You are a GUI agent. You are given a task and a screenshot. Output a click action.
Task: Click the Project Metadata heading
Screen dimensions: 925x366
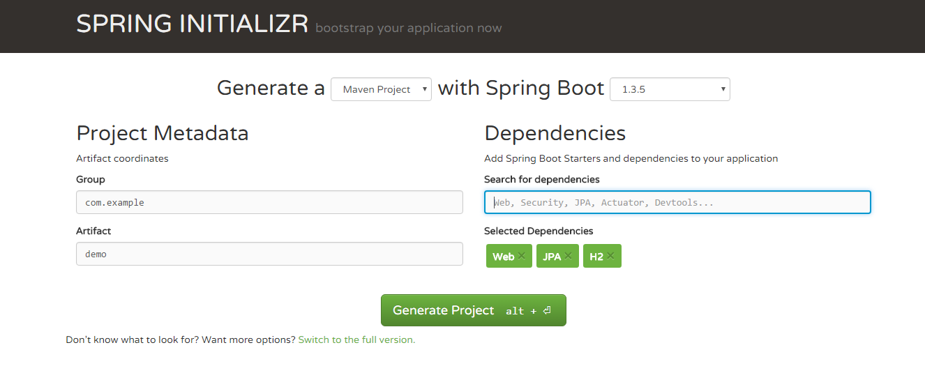[x=163, y=133]
